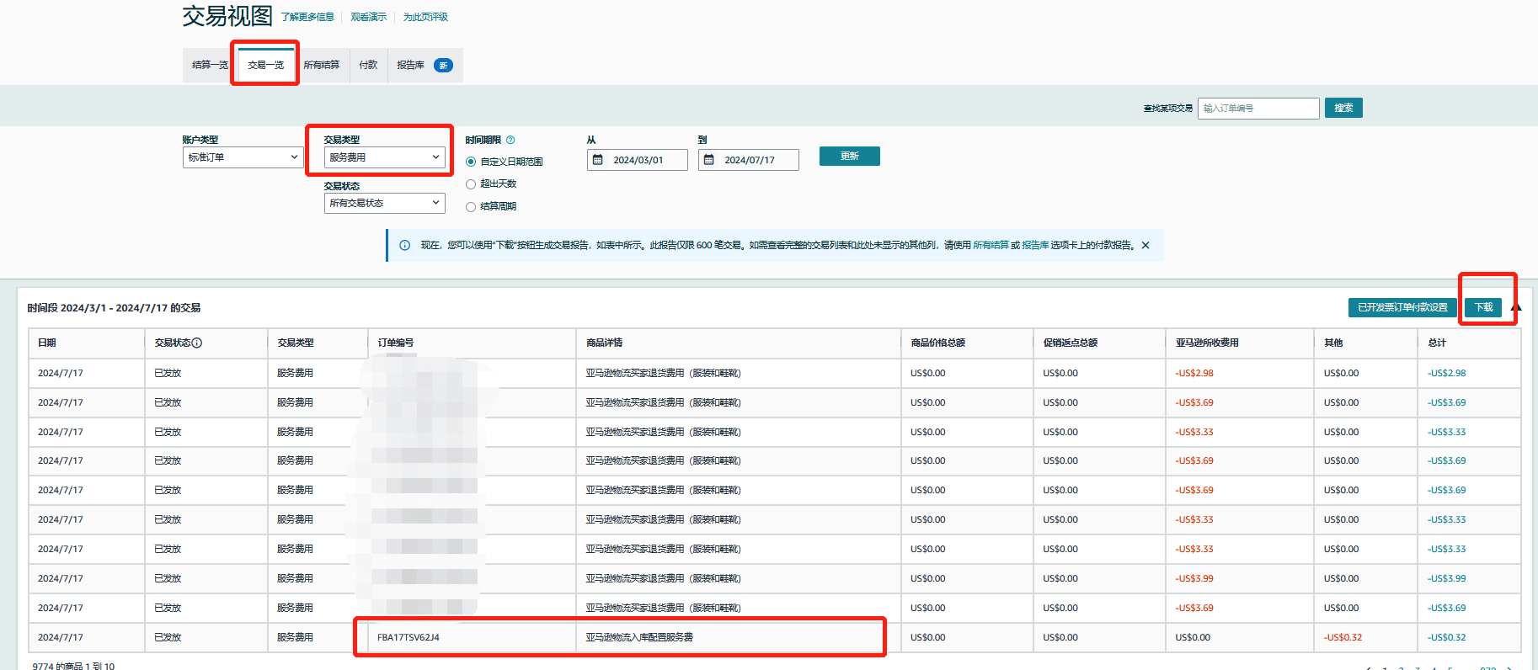Screen dimensions: 1538x670
Task: Click the help icon beside 时间期限
Action: coord(510,141)
